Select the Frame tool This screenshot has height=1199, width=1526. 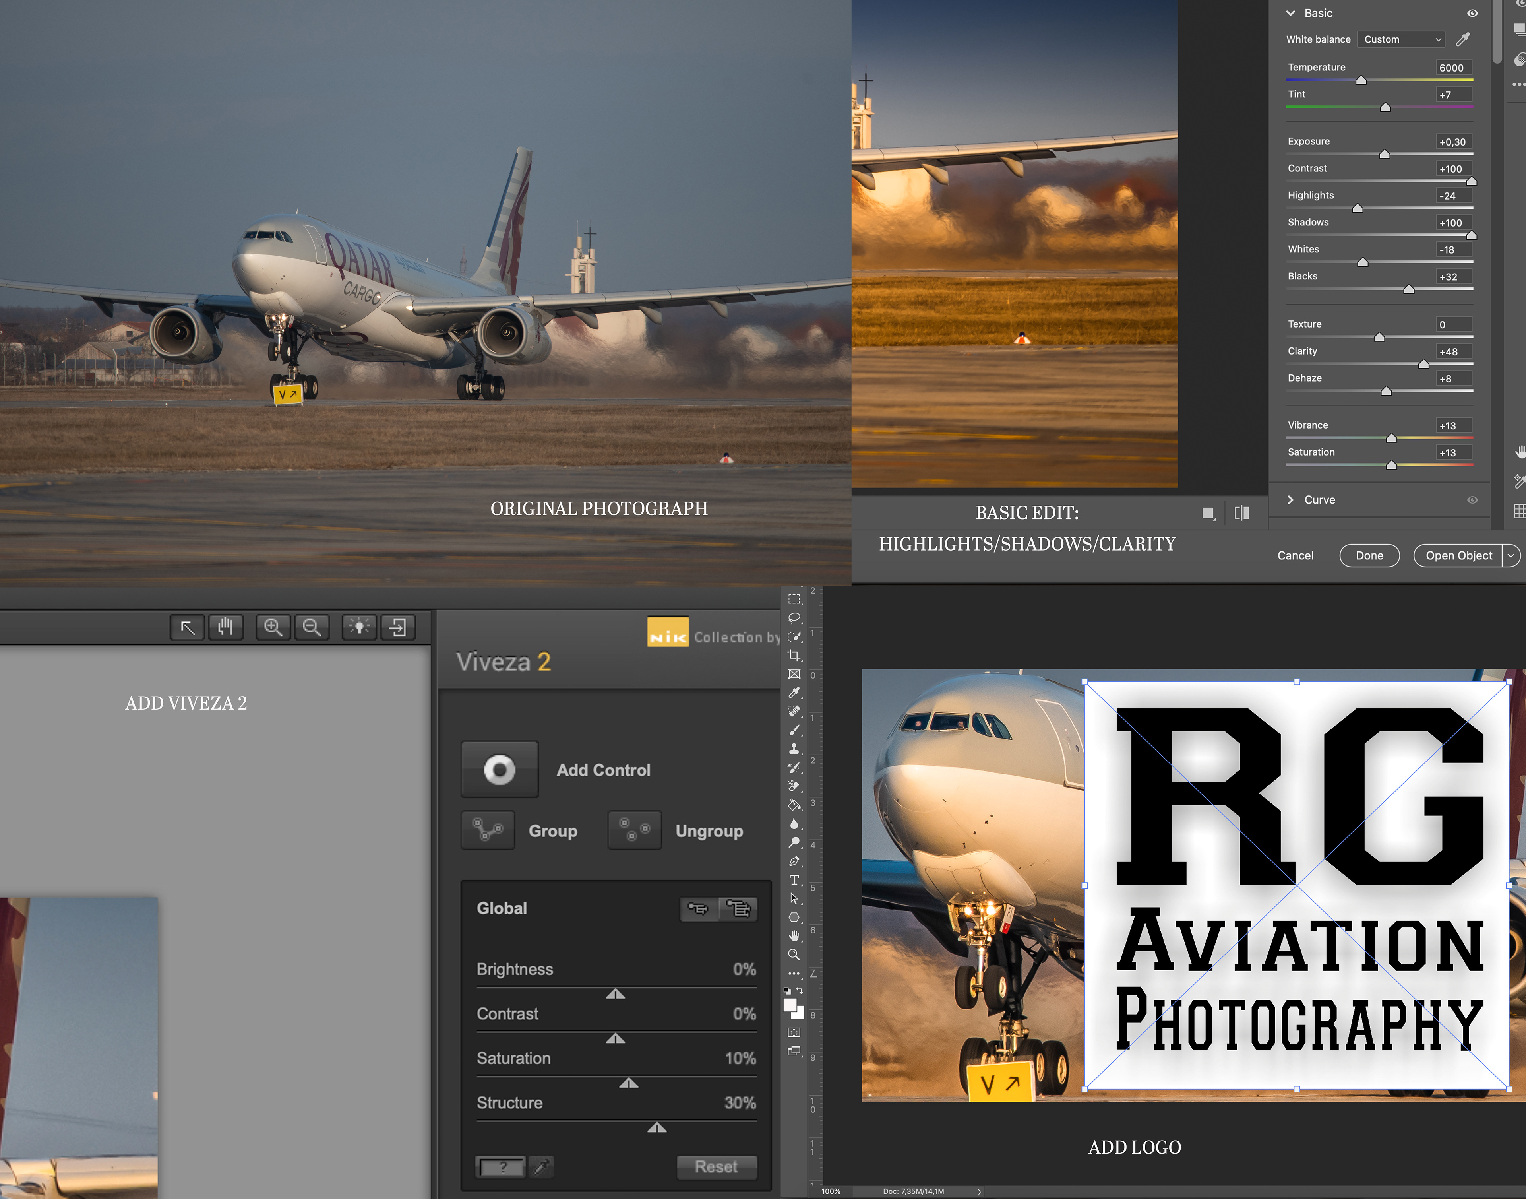(x=794, y=674)
